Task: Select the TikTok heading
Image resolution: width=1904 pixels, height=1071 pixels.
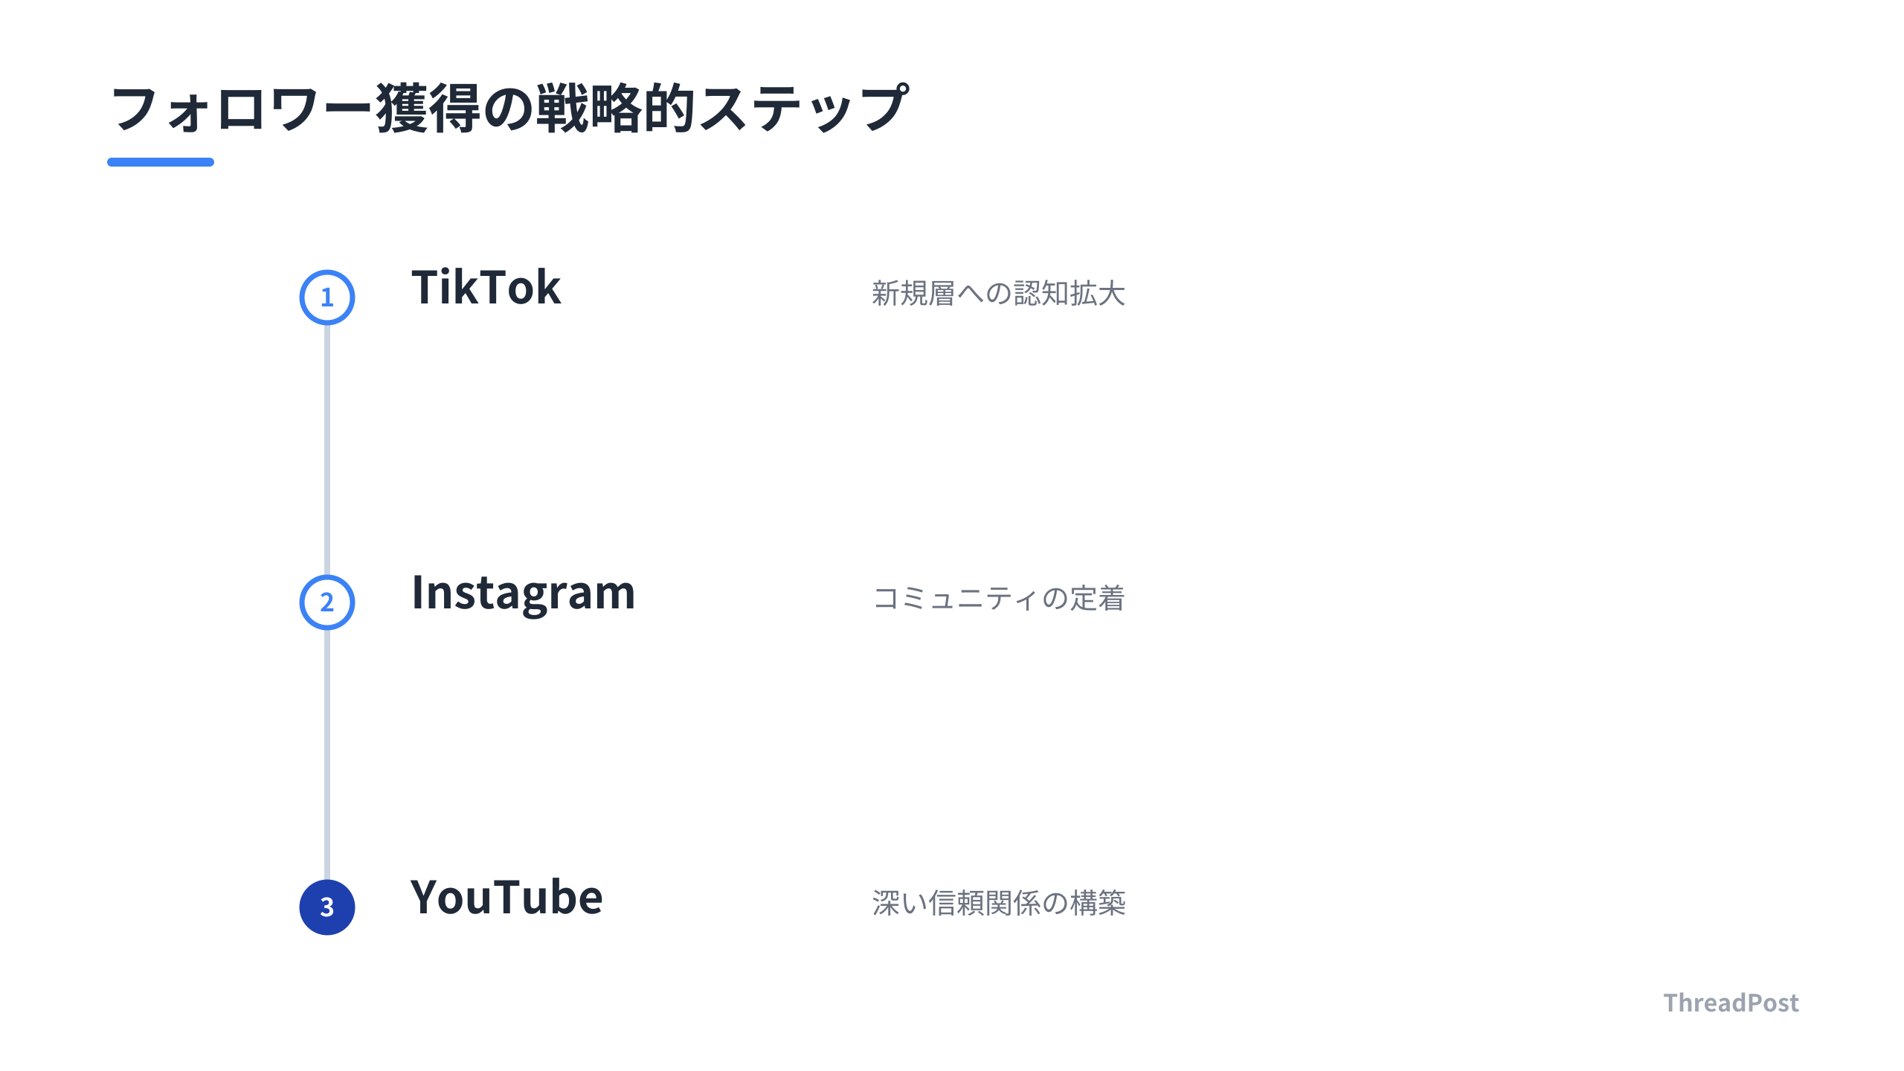Action: 486,288
